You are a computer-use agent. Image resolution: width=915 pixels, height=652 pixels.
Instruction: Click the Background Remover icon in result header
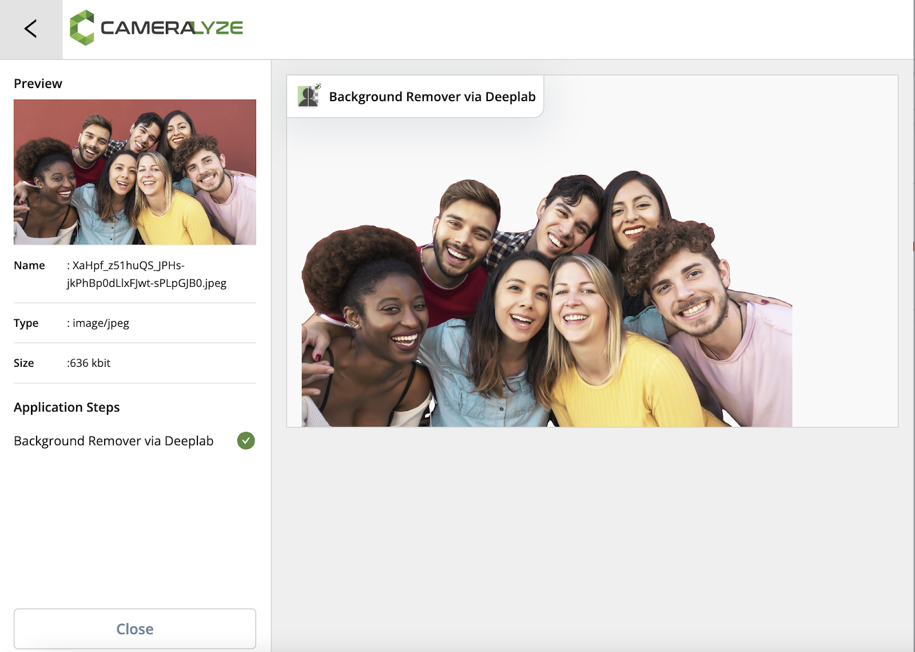coord(309,95)
